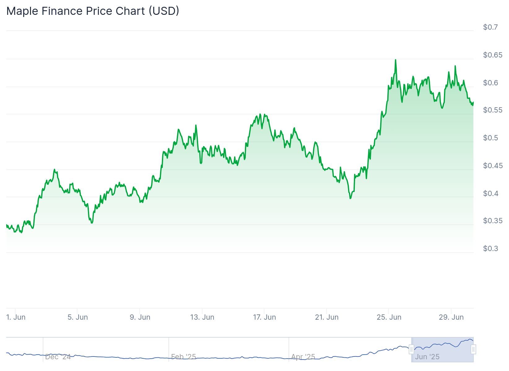
Task: Click the 29. Jun date axis label
Action: (x=451, y=317)
